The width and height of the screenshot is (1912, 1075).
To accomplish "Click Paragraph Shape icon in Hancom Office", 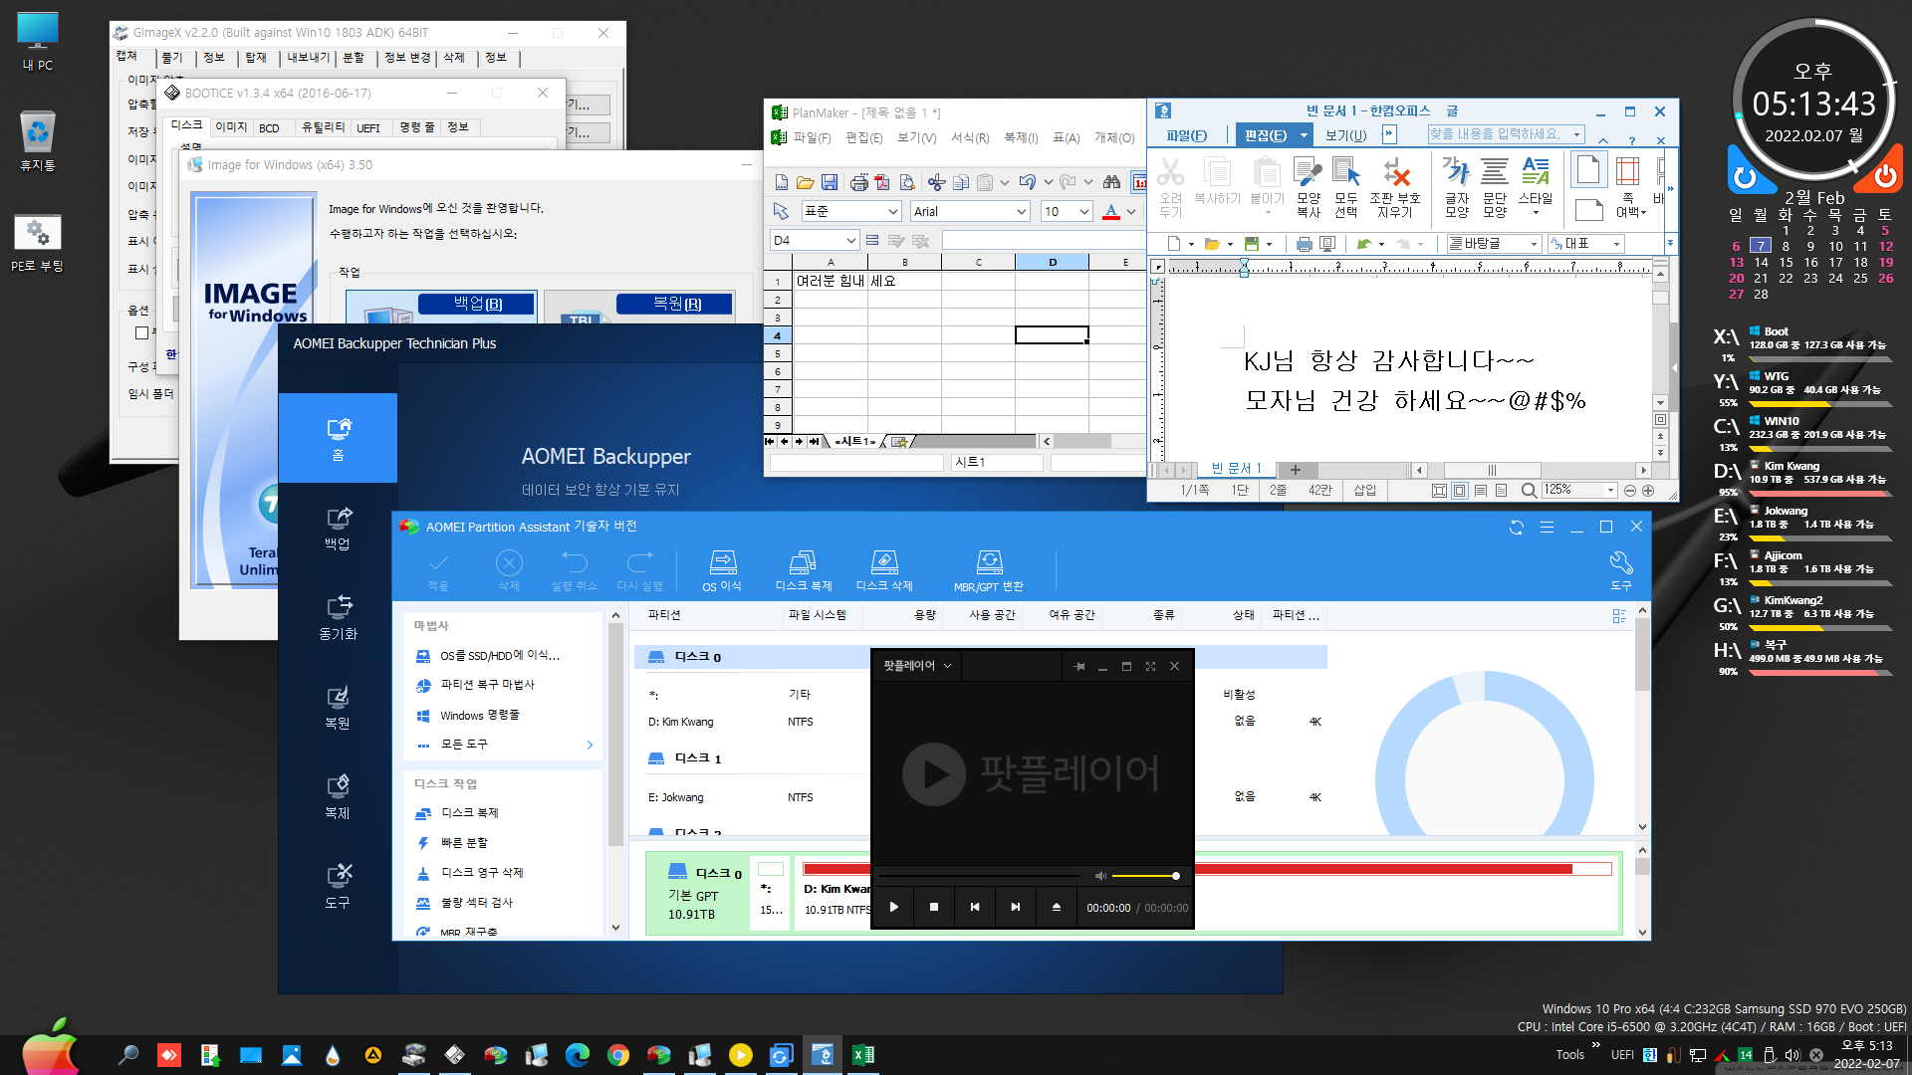I will point(1495,186).
